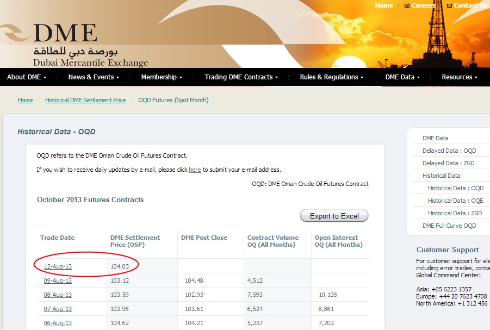Open Historical Data : ZGD sidebar item
This screenshot has width=490, height=330.
click(455, 213)
